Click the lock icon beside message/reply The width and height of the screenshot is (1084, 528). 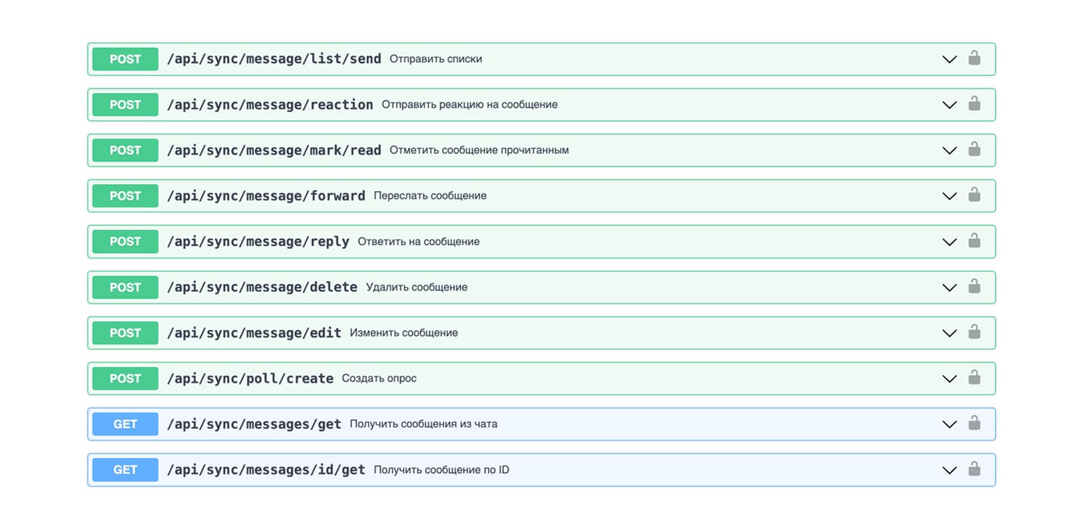pyautogui.click(x=974, y=240)
